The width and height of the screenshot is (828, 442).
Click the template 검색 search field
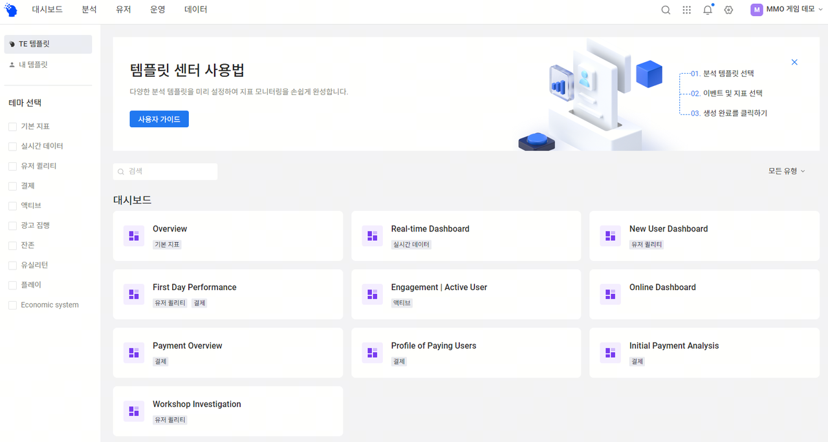click(x=166, y=171)
